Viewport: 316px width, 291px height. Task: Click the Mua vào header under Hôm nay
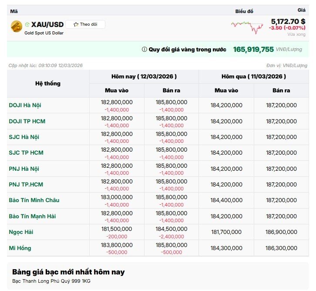pos(117,90)
